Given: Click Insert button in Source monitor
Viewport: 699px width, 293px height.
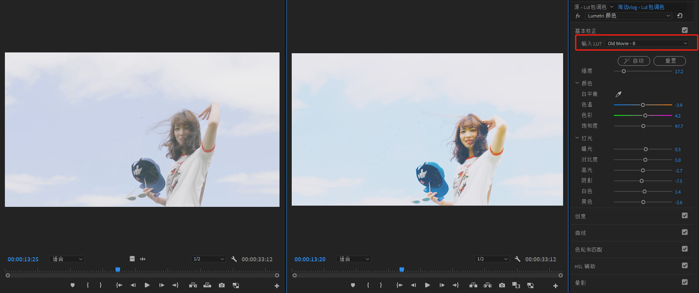Looking at the screenshot, I should pyautogui.click(x=193, y=285).
